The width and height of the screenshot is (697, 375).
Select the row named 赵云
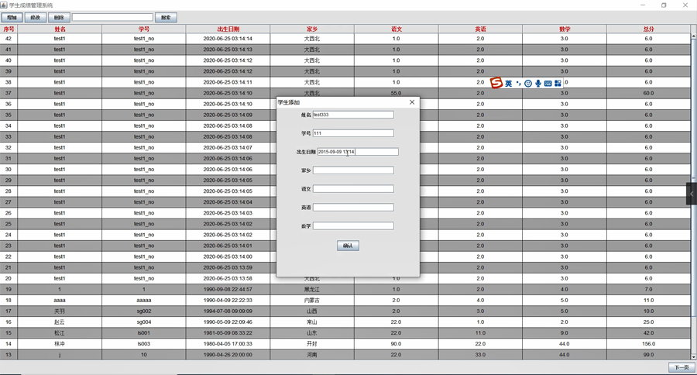[345, 322]
